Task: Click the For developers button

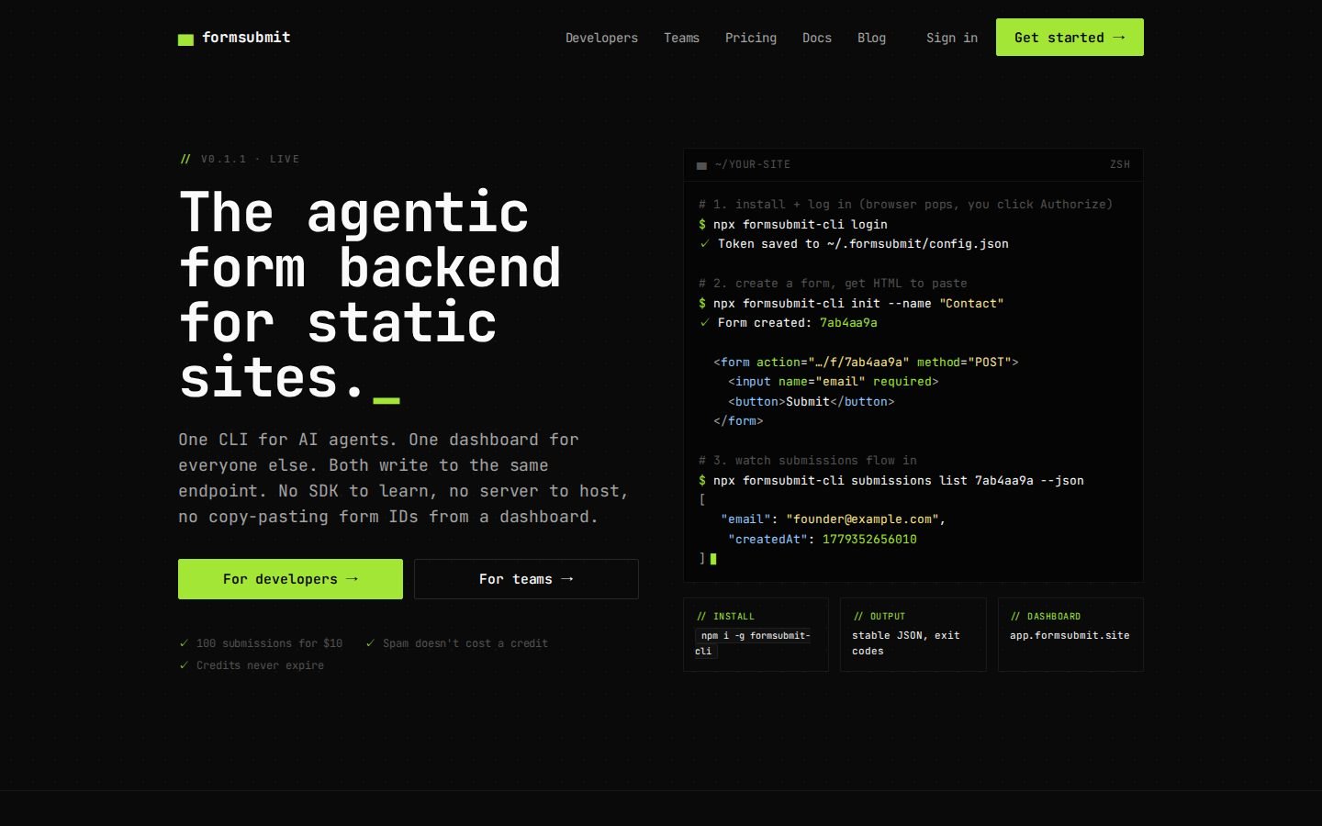Action: click(290, 579)
